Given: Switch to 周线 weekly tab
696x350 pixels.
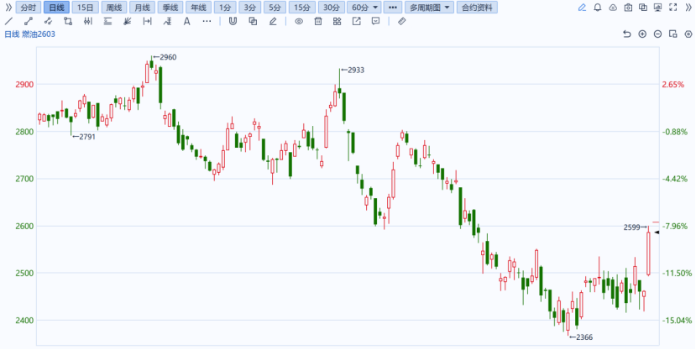Looking at the screenshot, I should 114,7.
